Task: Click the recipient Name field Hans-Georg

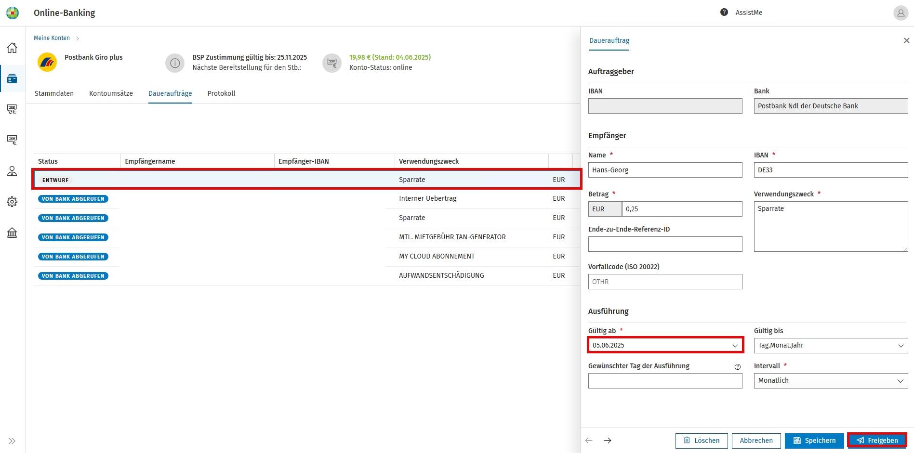Action: pos(665,170)
